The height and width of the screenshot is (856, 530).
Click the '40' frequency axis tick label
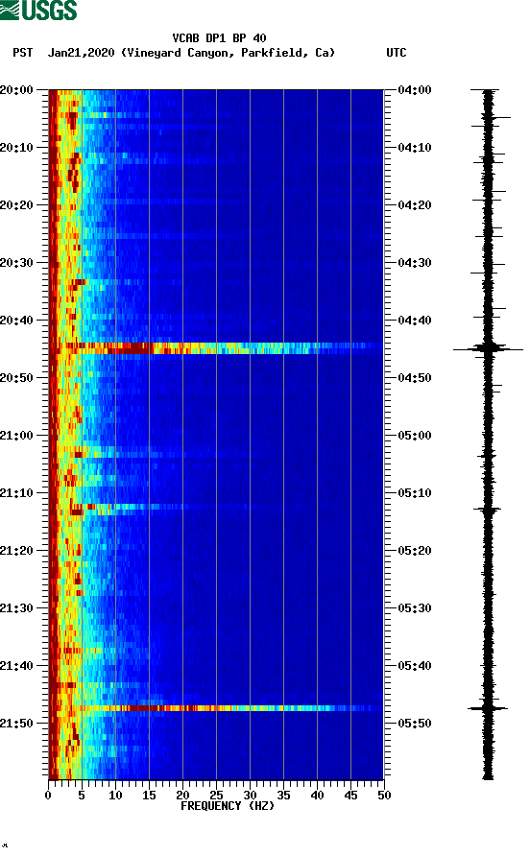(318, 796)
